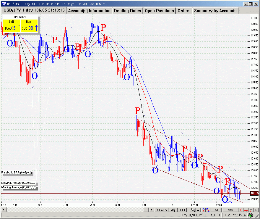
Task: Switch to the Open Positions tab
Action: (x=159, y=11)
